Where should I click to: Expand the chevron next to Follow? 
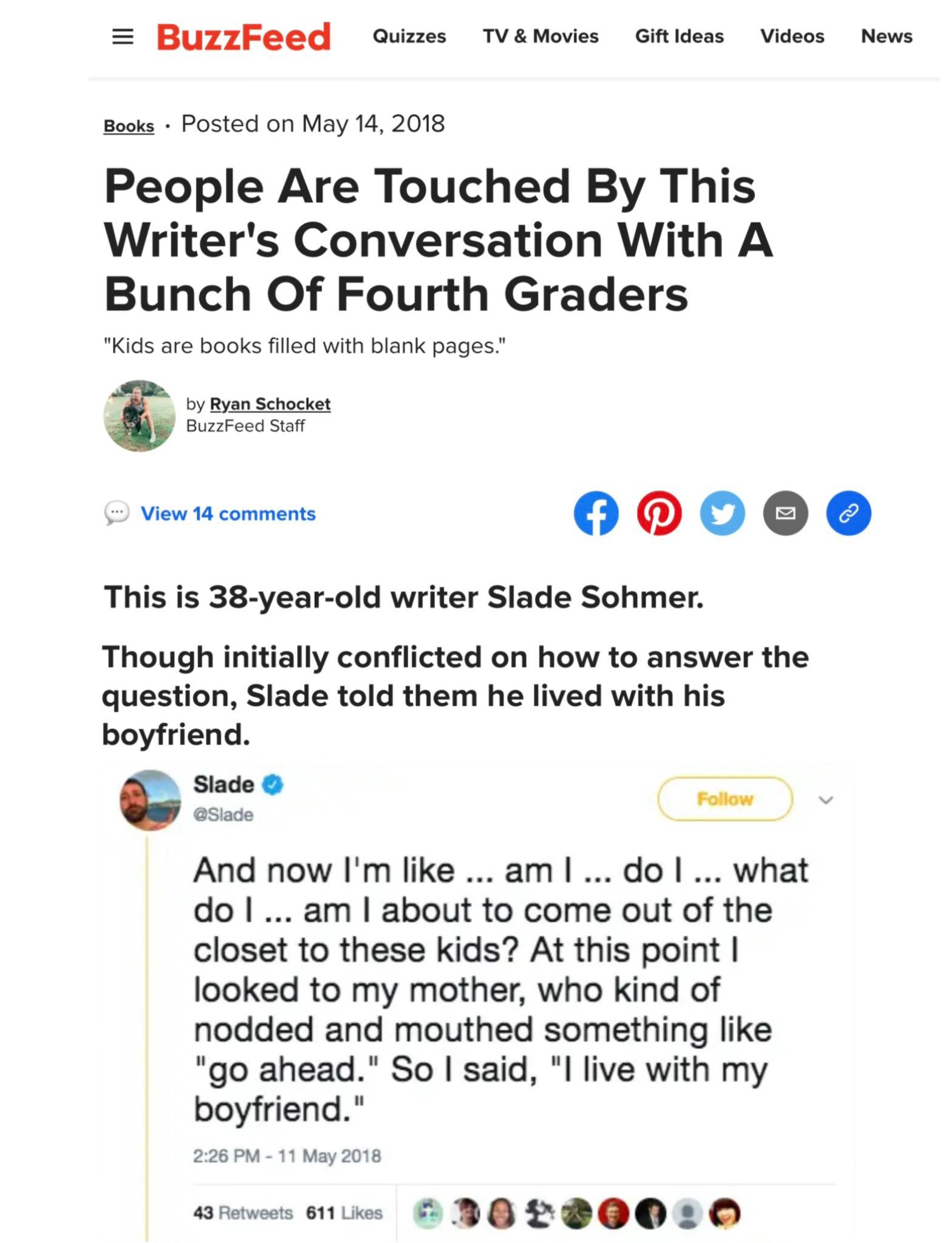825,800
